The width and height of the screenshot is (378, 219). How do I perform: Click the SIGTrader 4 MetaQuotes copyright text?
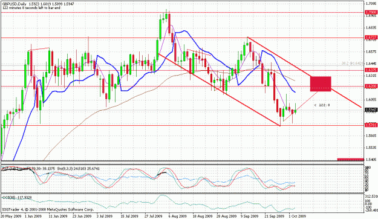[48, 209]
